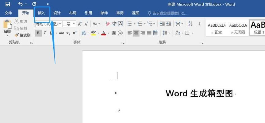Toggle Bold formatting

click(x=38, y=33)
